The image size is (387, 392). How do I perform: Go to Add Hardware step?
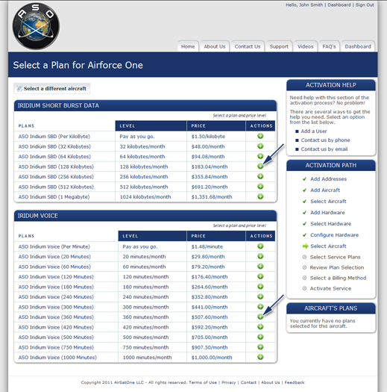coord(327,213)
